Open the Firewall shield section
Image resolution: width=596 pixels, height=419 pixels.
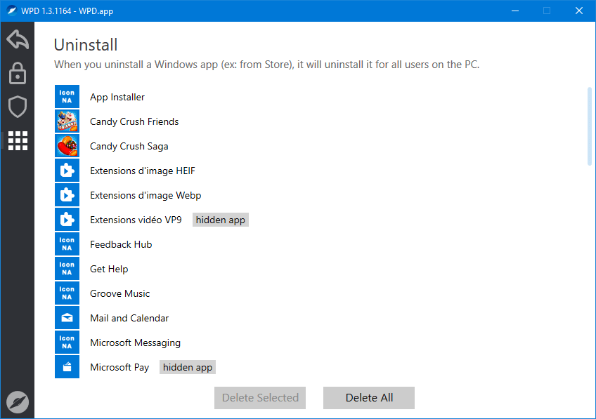point(18,107)
